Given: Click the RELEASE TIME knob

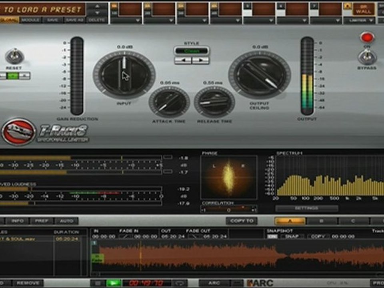Looking at the screenshot, I should tap(214, 101).
